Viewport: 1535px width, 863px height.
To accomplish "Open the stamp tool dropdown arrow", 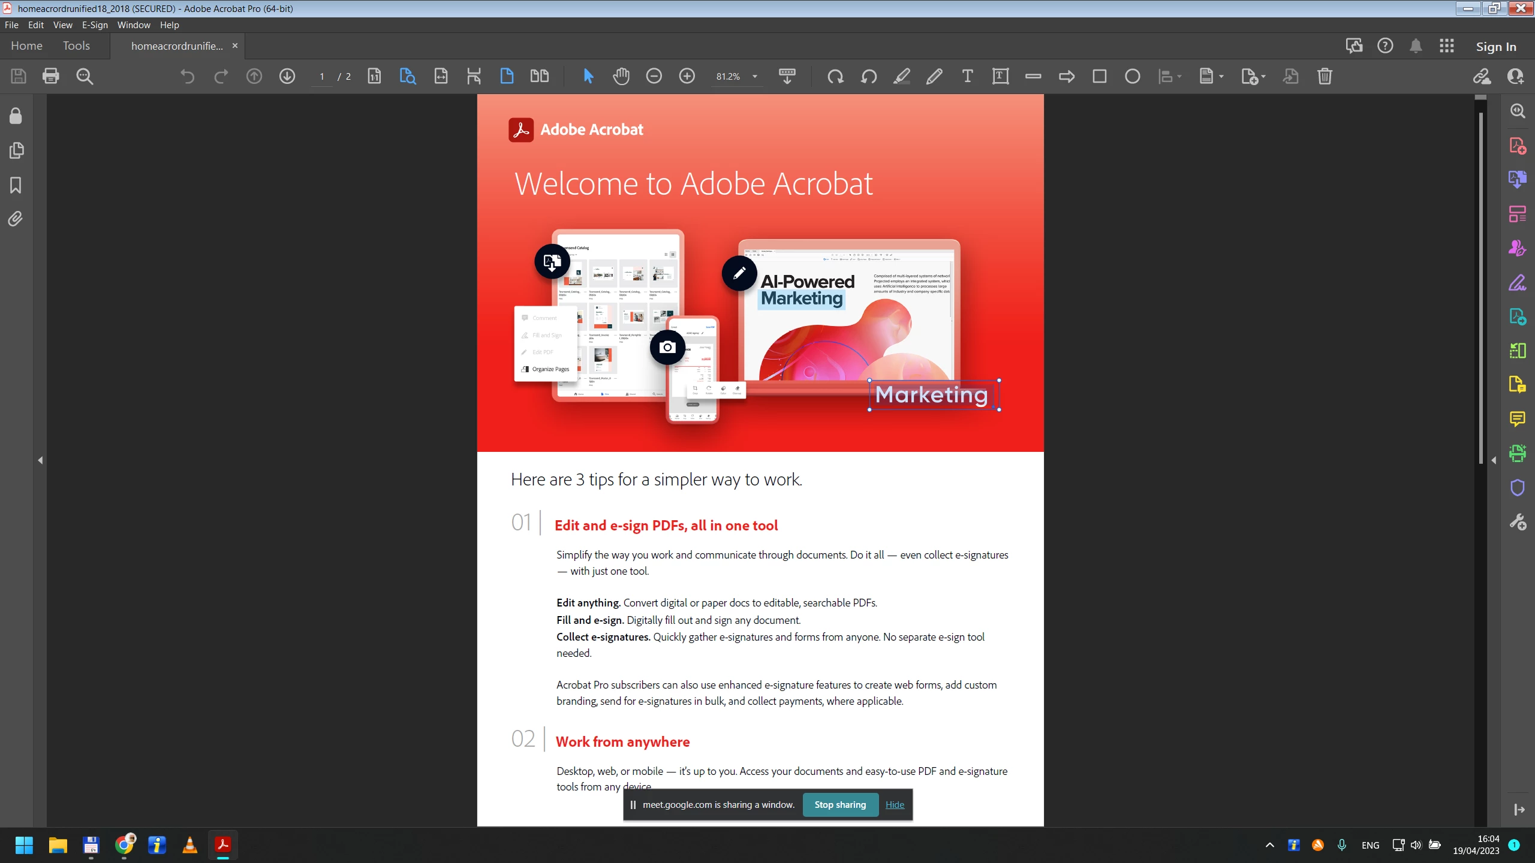I will click(1221, 76).
